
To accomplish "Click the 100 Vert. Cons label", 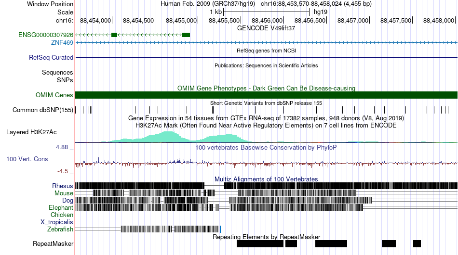I will tap(27, 159).
